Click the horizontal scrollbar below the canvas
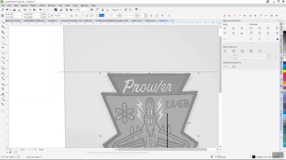The width and height of the screenshot is (286, 160). (162, 149)
